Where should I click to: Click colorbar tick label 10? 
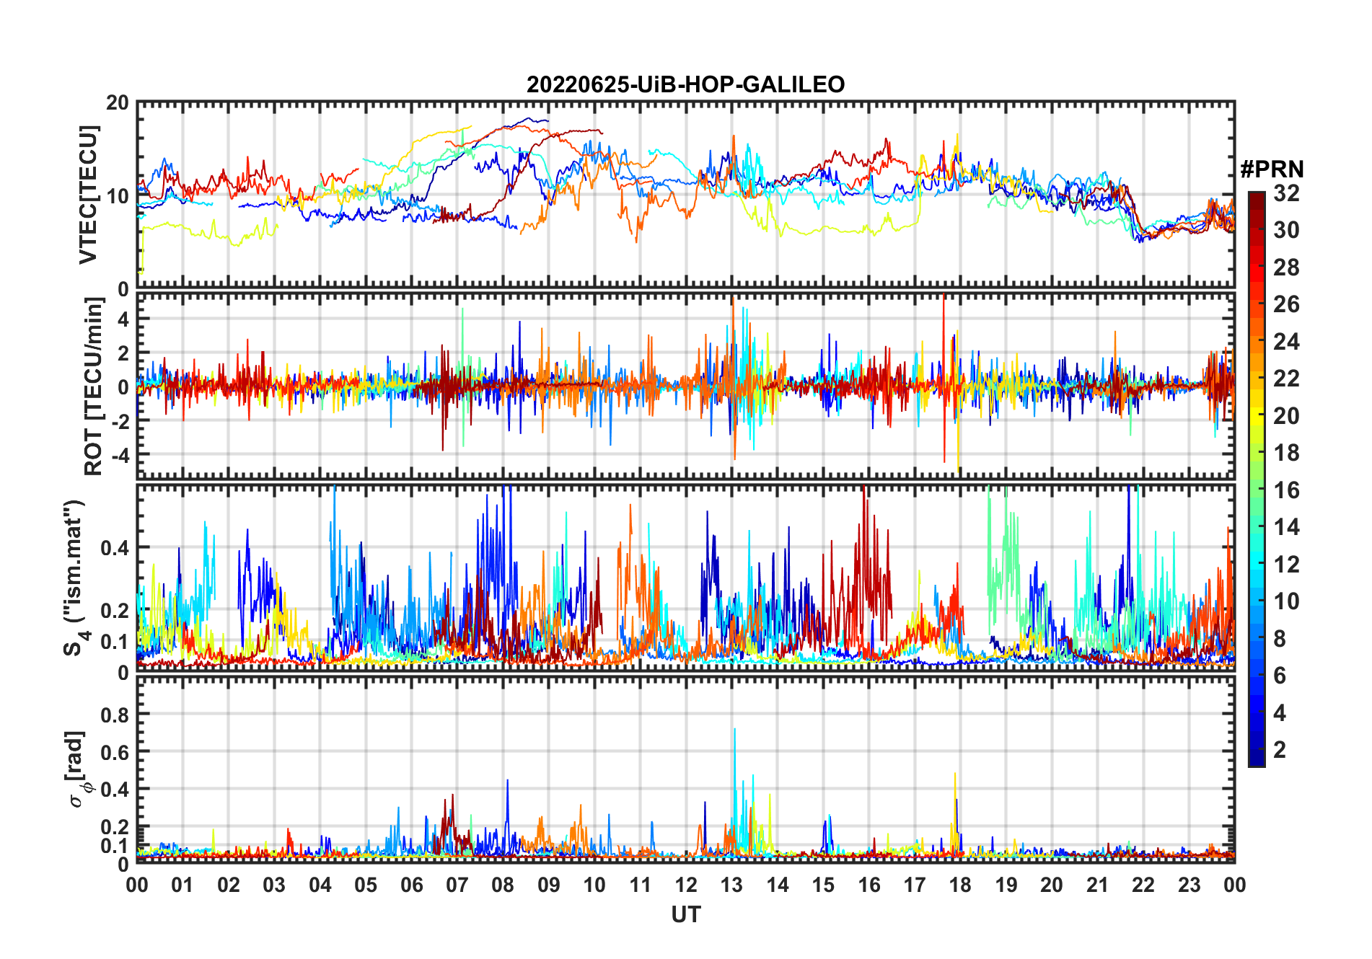[x=1286, y=601]
